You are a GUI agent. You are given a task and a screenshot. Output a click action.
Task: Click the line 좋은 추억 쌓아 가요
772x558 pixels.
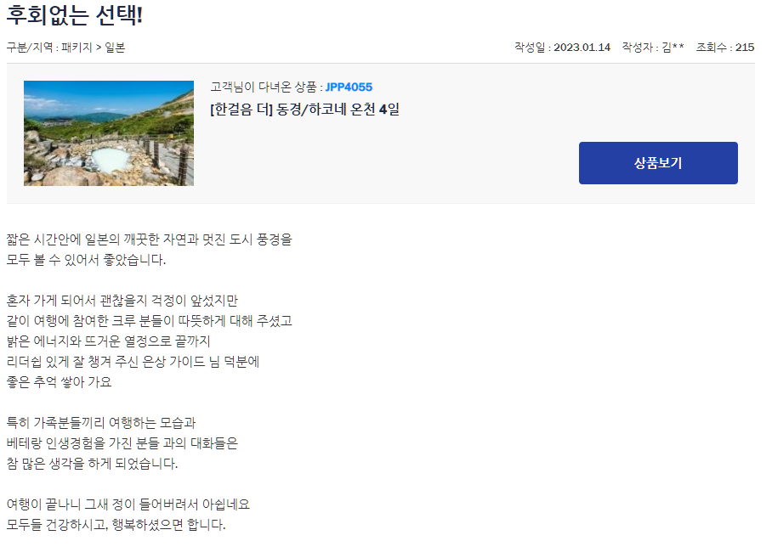(59, 382)
